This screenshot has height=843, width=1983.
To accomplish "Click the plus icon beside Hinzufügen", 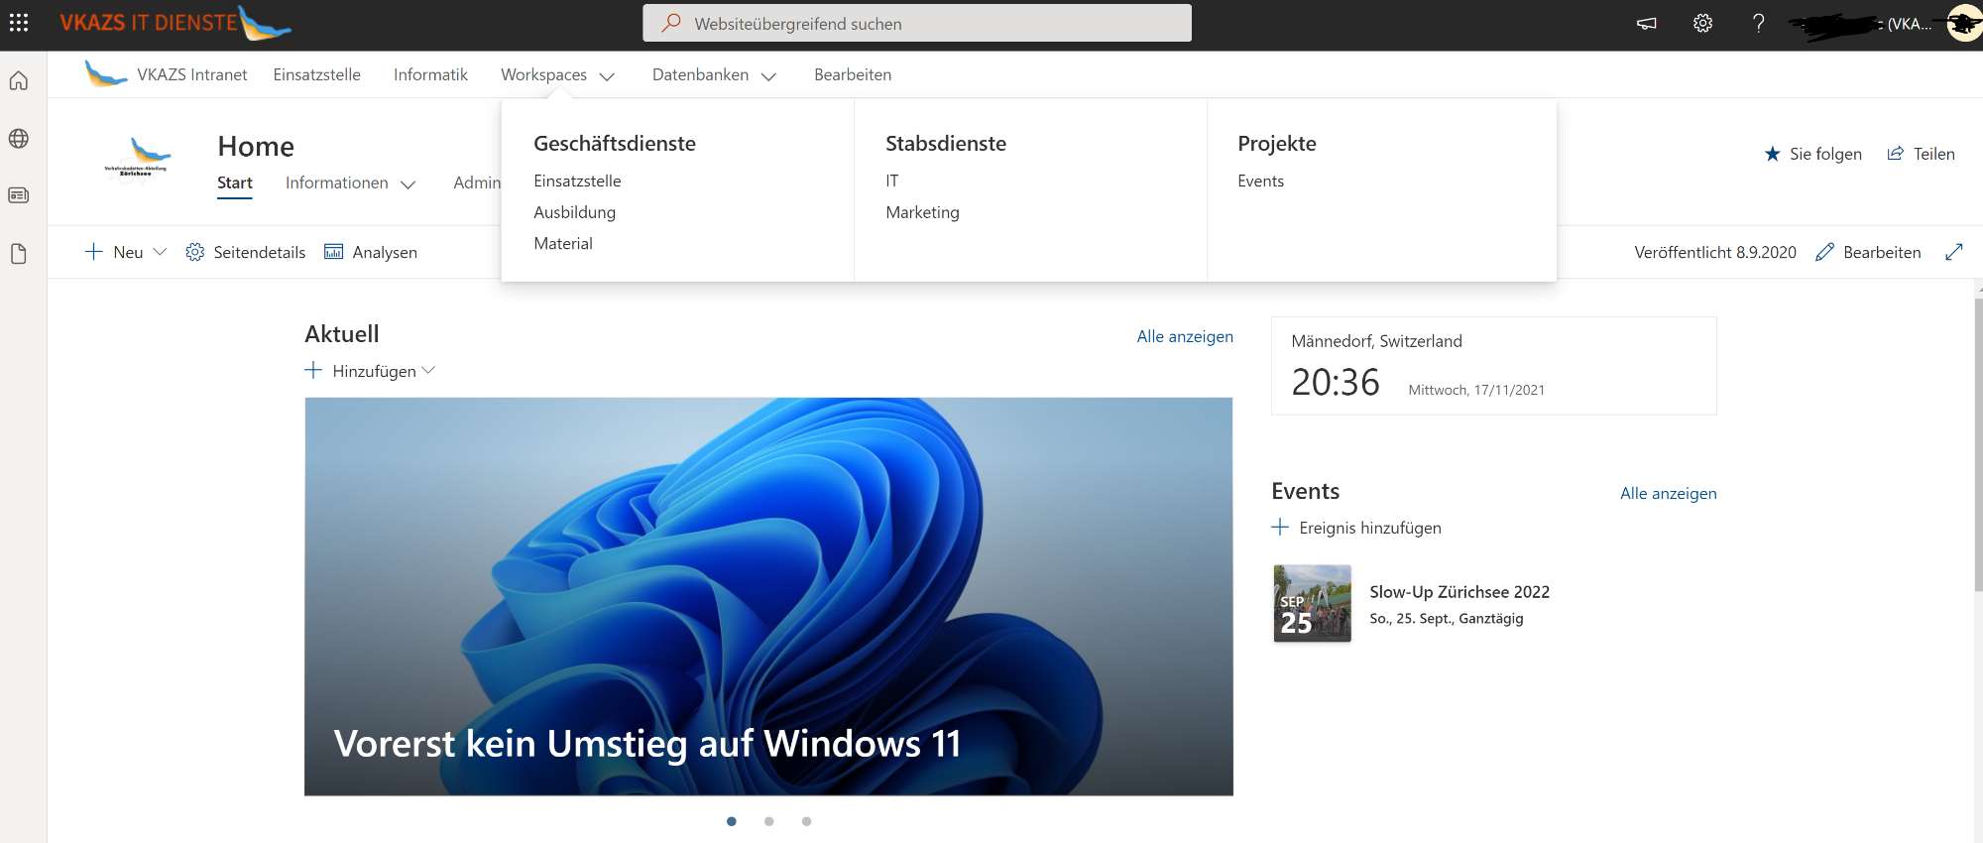I will coord(313,370).
